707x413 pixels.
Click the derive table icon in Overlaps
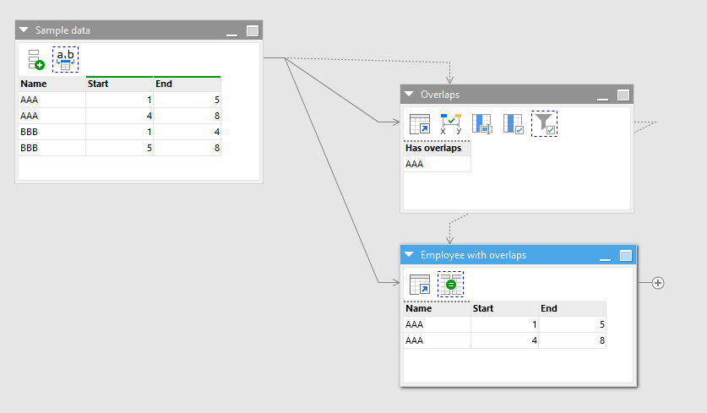[420, 124]
